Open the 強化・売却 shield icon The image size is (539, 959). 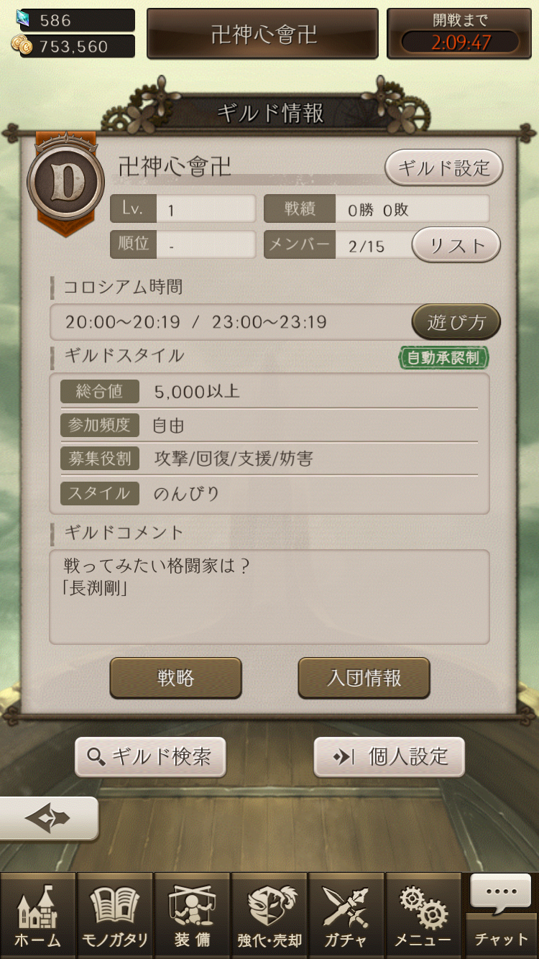269,914
